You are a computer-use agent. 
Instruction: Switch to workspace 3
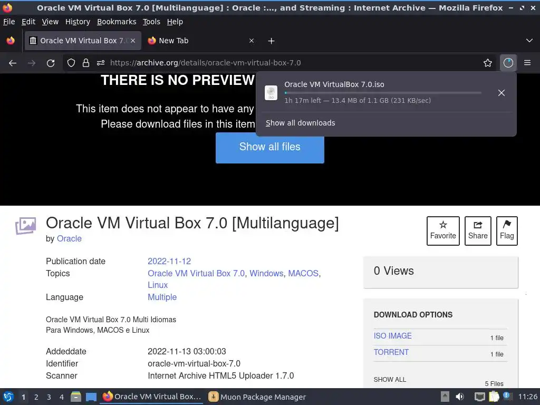(x=49, y=397)
